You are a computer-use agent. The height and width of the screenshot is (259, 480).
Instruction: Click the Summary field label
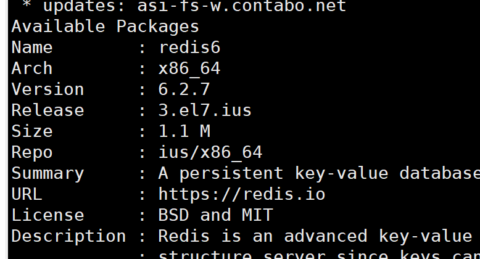click(x=48, y=173)
